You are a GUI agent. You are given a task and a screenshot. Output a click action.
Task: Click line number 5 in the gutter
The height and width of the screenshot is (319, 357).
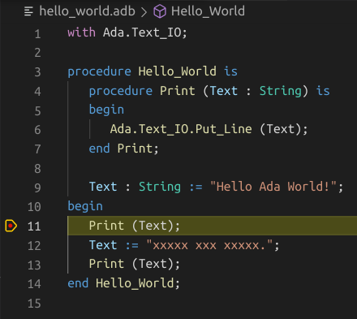[37, 111]
